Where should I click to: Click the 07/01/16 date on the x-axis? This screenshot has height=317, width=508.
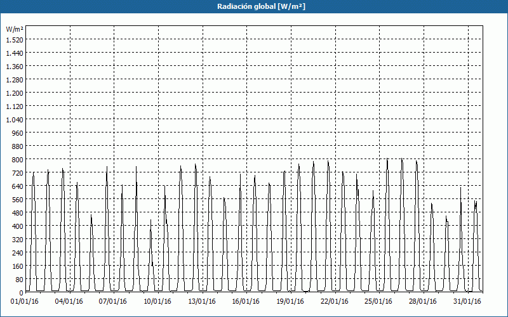pos(114,301)
